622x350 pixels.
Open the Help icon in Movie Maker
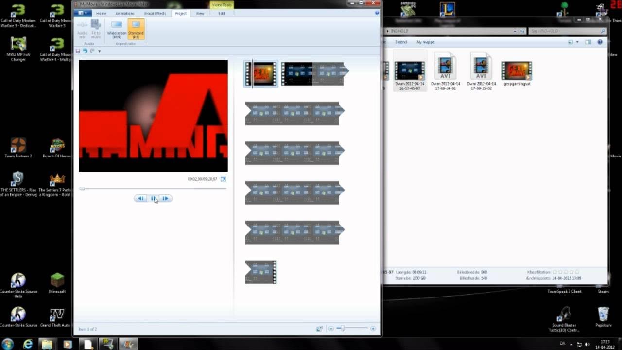pos(377,13)
